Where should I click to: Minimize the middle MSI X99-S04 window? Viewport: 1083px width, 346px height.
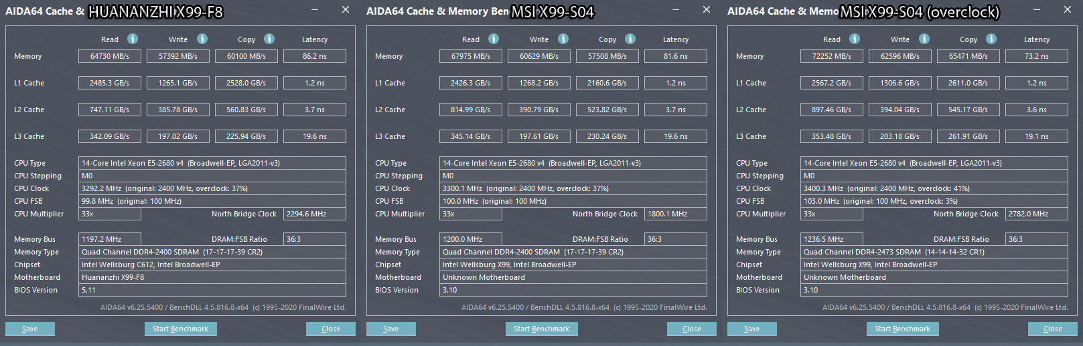[676, 10]
